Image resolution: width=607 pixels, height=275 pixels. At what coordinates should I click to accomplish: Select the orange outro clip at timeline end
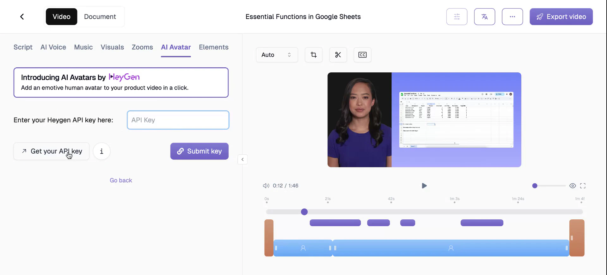click(577, 238)
